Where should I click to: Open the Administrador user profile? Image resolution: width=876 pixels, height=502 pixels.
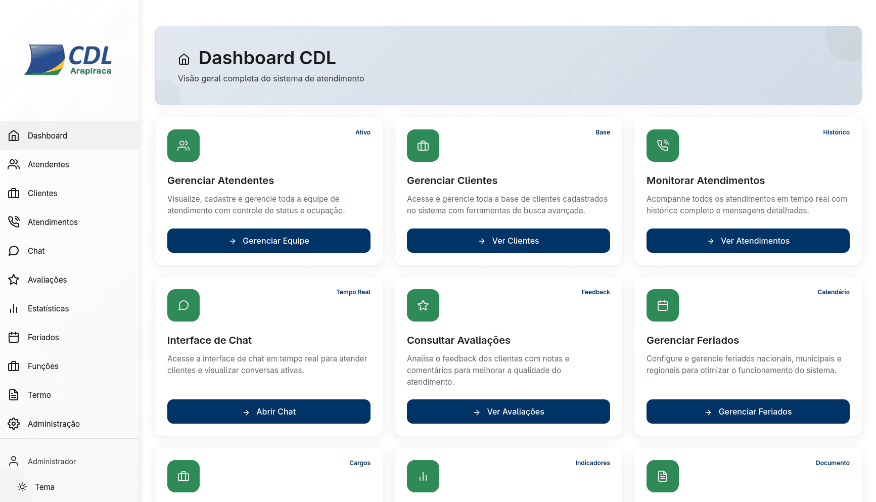(x=51, y=461)
